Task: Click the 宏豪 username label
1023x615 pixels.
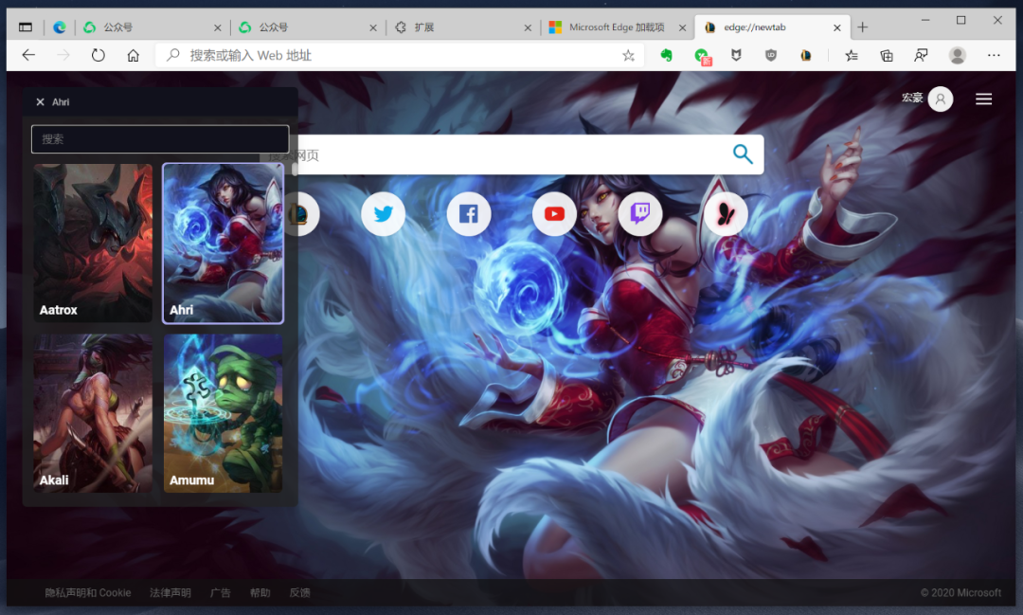Action: pos(912,98)
